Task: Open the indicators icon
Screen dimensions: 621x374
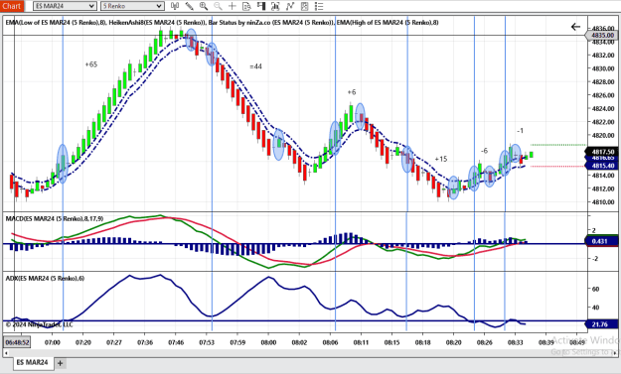Action: (x=290, y=6)
